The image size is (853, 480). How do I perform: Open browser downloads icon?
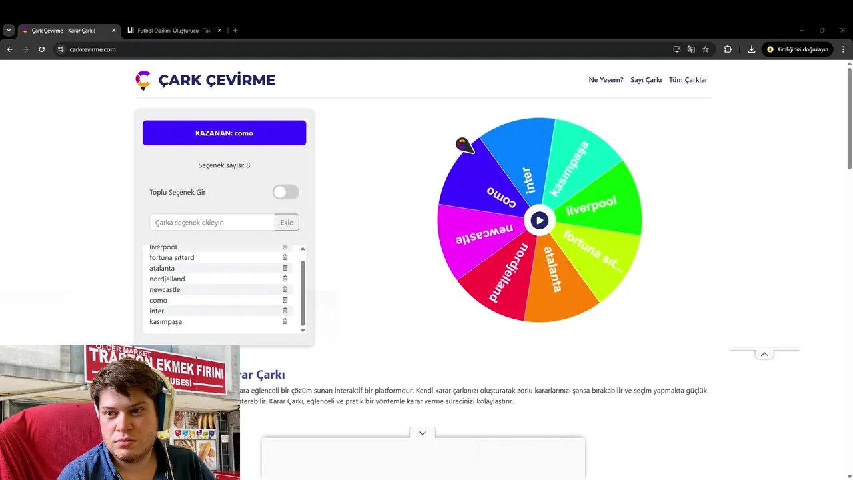tap(752, 49)
